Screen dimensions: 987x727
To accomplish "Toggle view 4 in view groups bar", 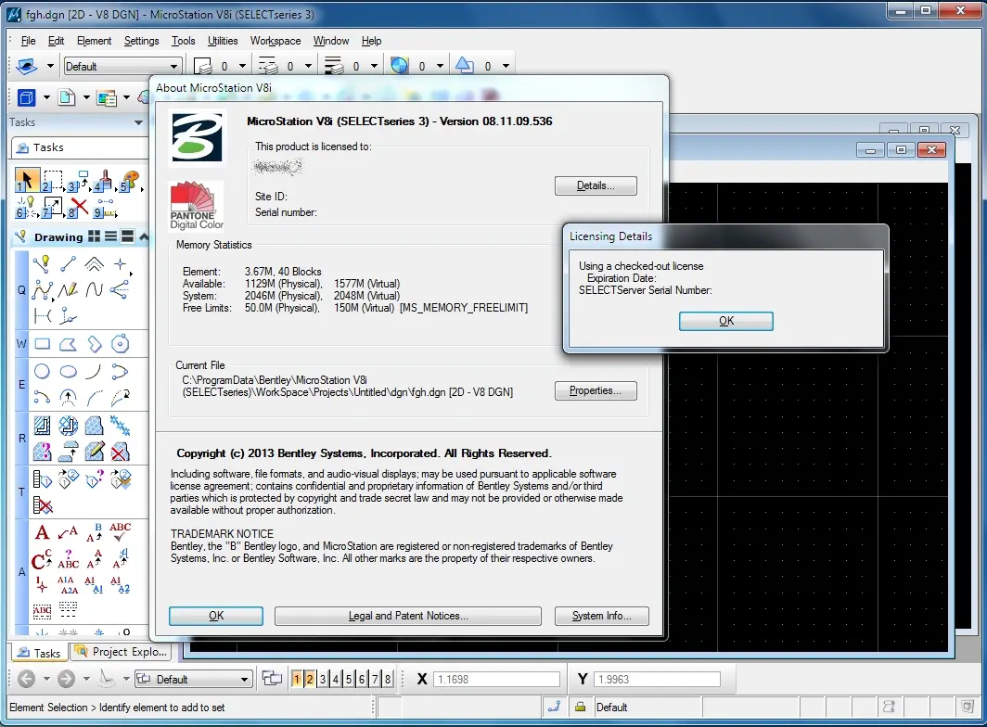I will click(336, 679).
